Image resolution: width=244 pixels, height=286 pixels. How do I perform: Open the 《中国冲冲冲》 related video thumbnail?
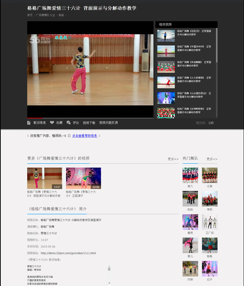pyautogui.click(x=166, y=52)
